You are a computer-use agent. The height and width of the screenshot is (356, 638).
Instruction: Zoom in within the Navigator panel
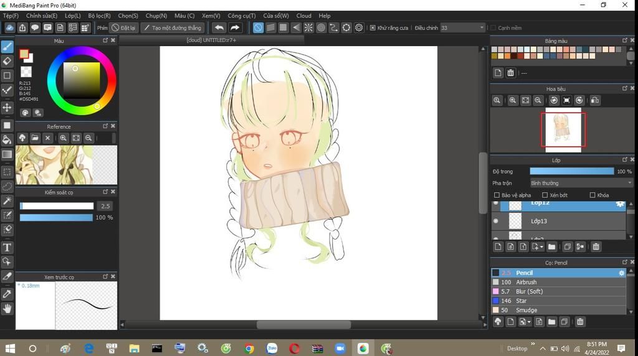tap(513, 100)
